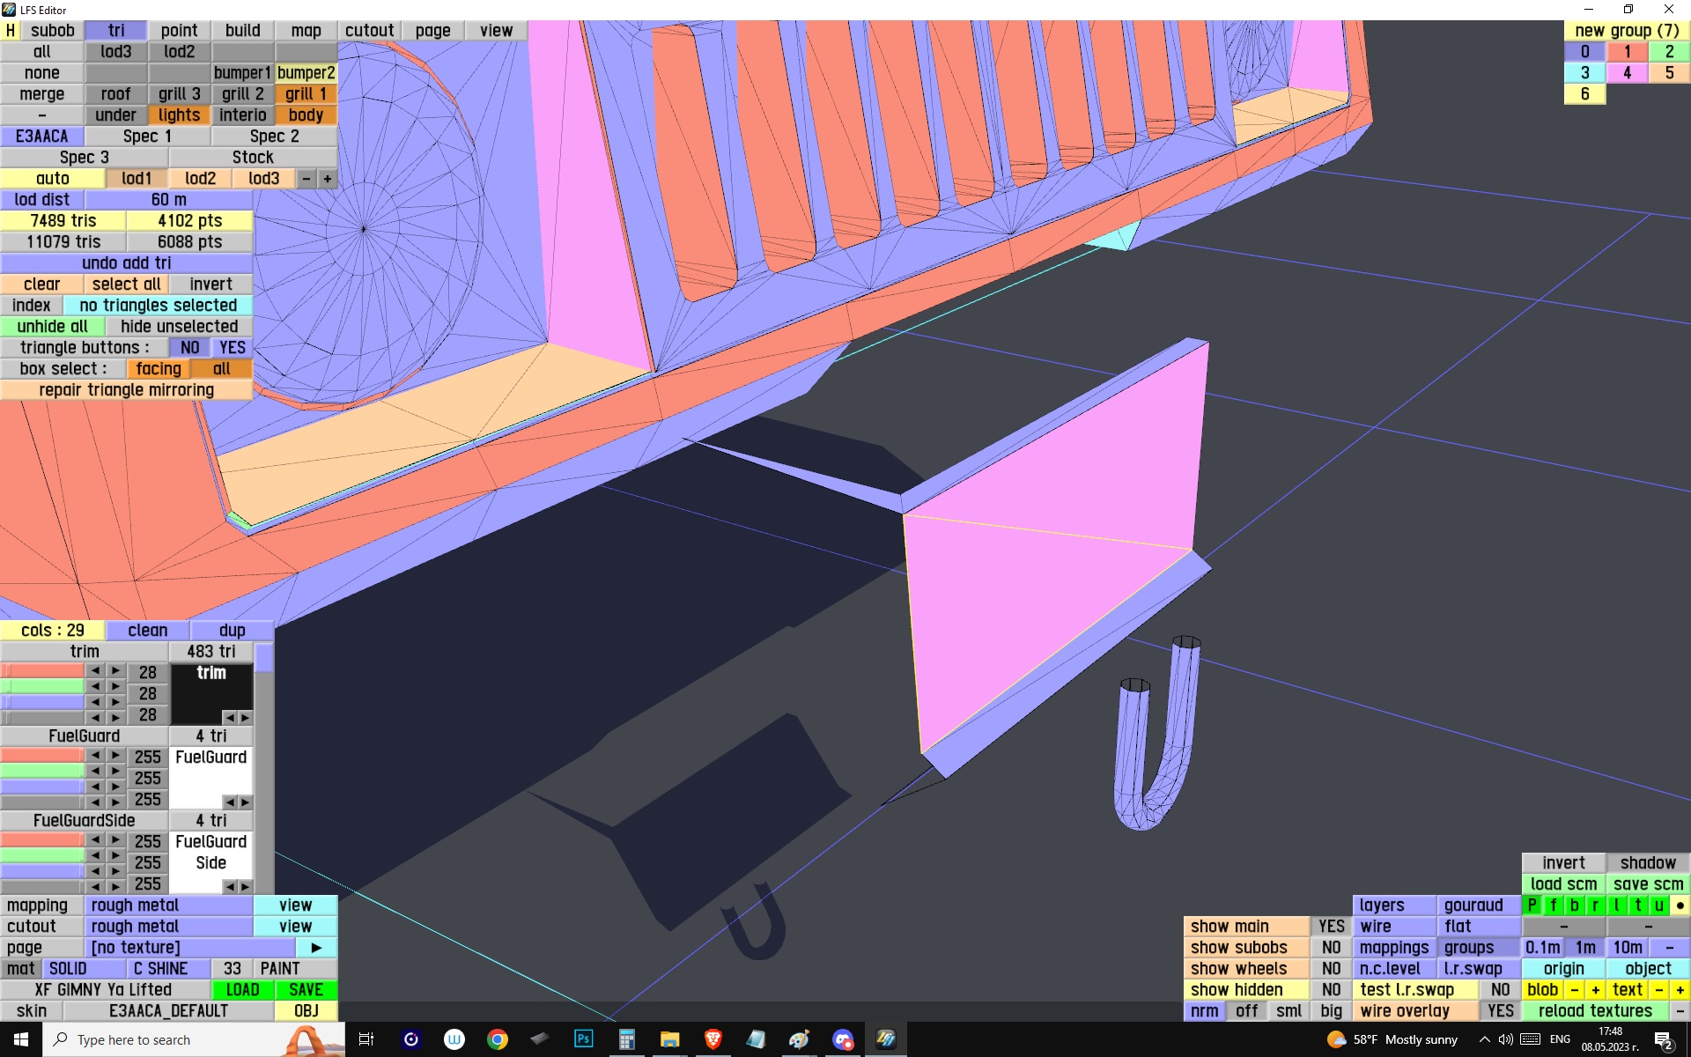Click the black dot view button
Screen dimensions: 1691x1057
pos(1680,905)
